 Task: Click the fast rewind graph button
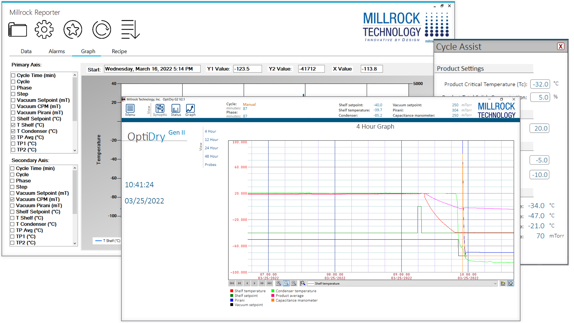[239, 283]
